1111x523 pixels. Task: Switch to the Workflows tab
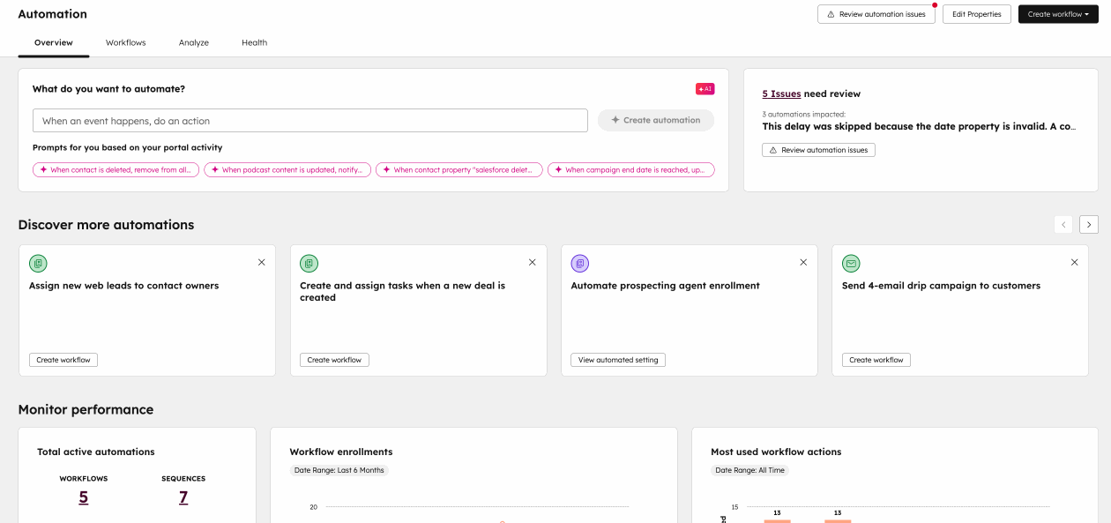pyautogui.click(x=125, y=41)
